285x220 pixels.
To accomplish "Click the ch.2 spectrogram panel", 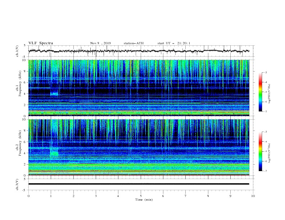I will [x=139, y=147].
